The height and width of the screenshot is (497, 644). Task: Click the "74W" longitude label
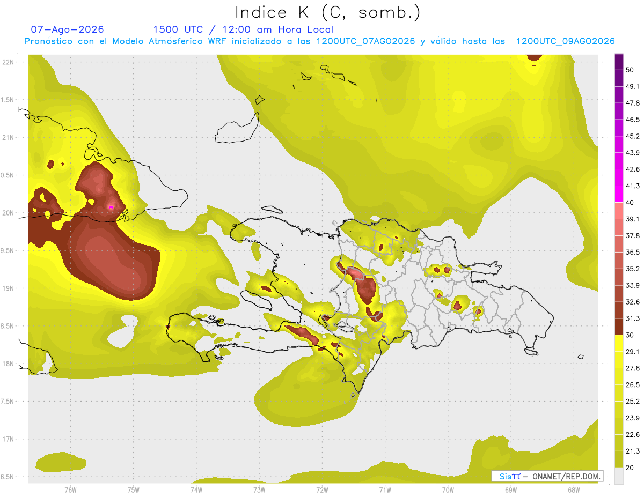196,490
